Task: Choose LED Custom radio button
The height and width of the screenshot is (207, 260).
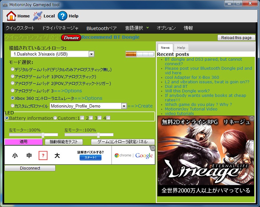Action: [x=55, y=118]
